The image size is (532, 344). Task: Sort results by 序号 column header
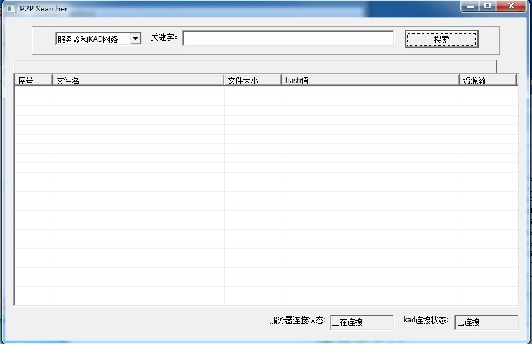(33, 81)
